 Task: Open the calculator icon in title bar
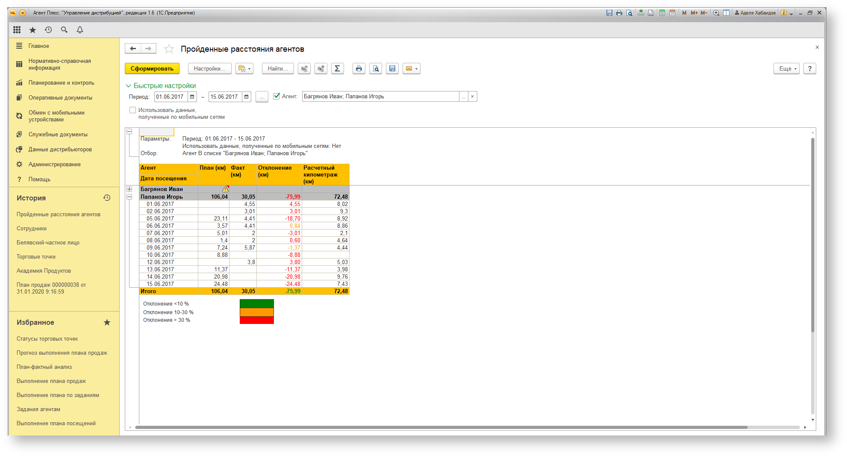662,13
